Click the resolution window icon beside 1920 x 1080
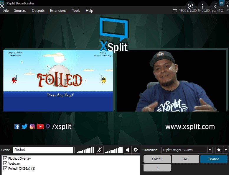 pyautogui.click(x=175, y=11)
